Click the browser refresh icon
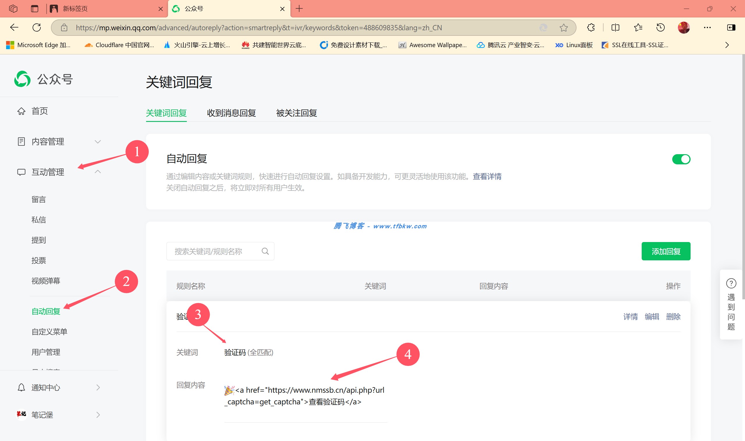The image size is (745, 441). coord(37,27)
